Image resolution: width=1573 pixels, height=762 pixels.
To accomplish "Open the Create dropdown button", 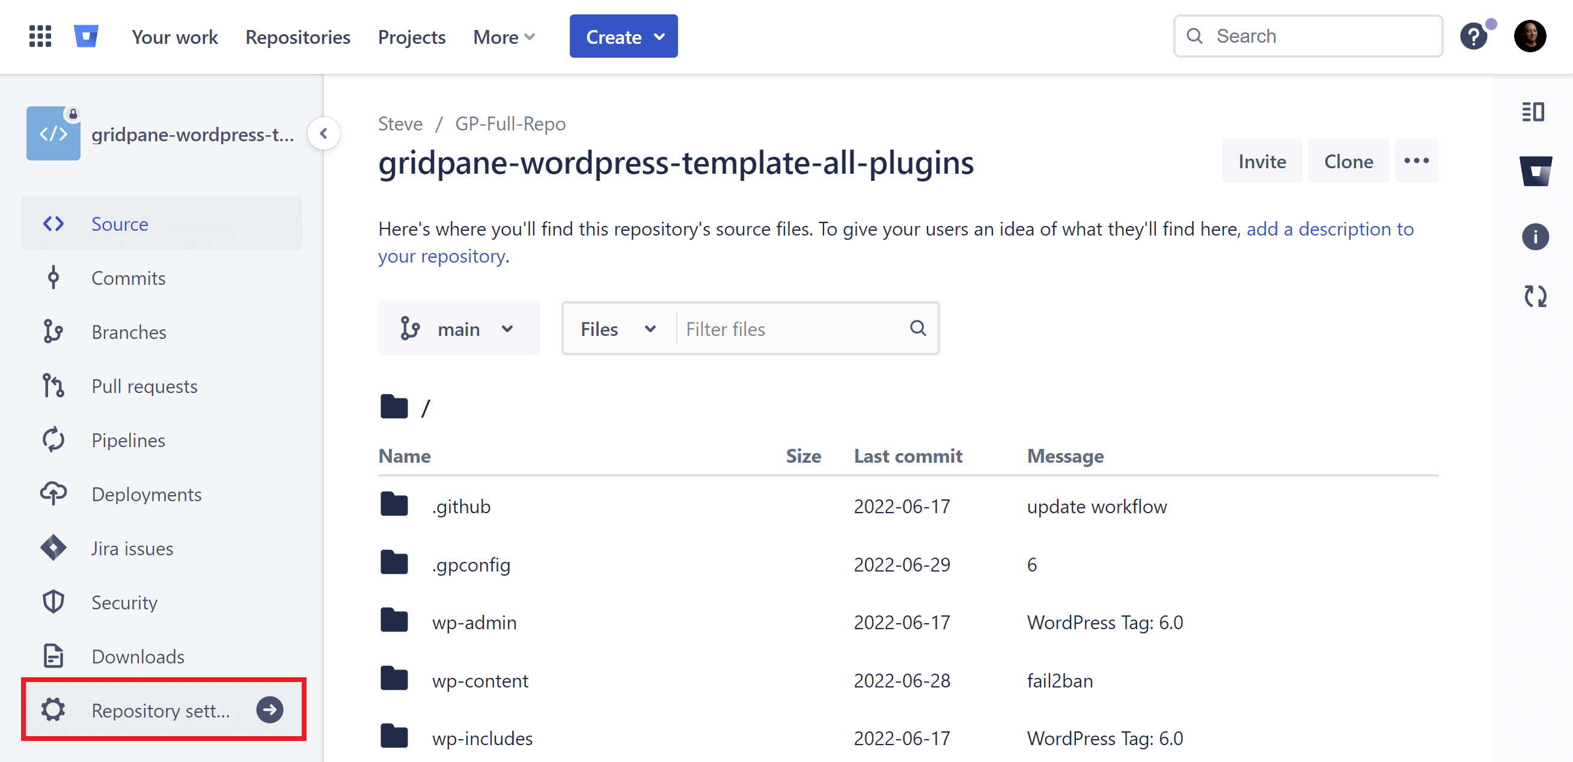I will click(x=623, y=36).
